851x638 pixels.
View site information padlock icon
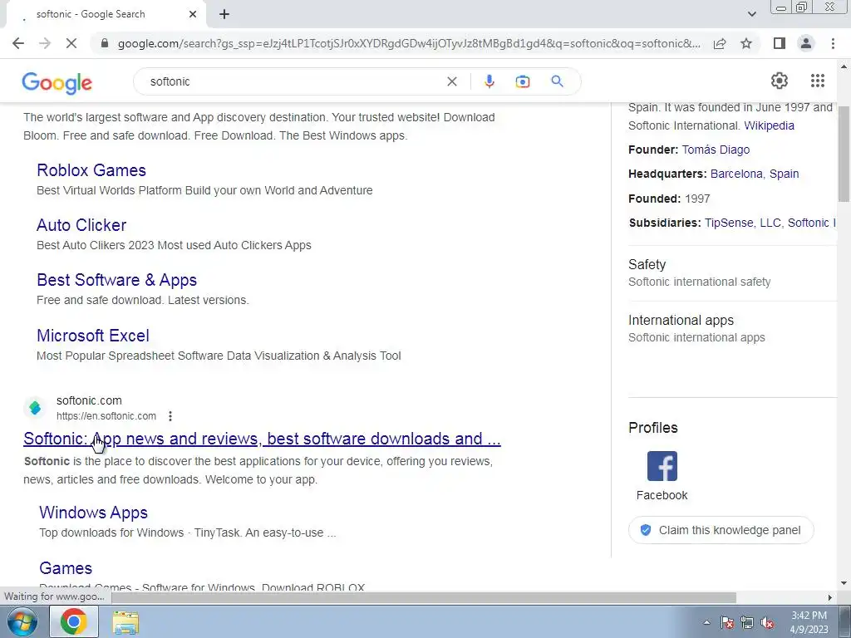click(105, 43)
